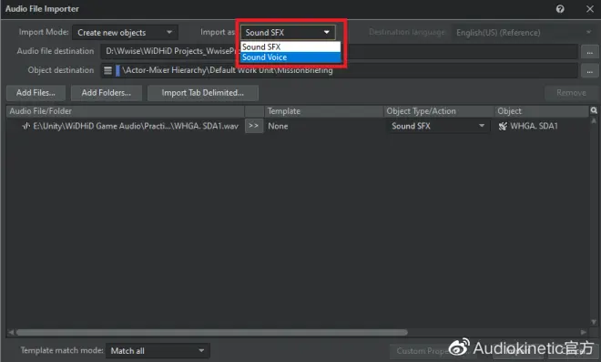Image resolution: width=601 pixels, height=362 pixels.
Task: Click the Audio file destination path field
Action: (x=339, y=51)
